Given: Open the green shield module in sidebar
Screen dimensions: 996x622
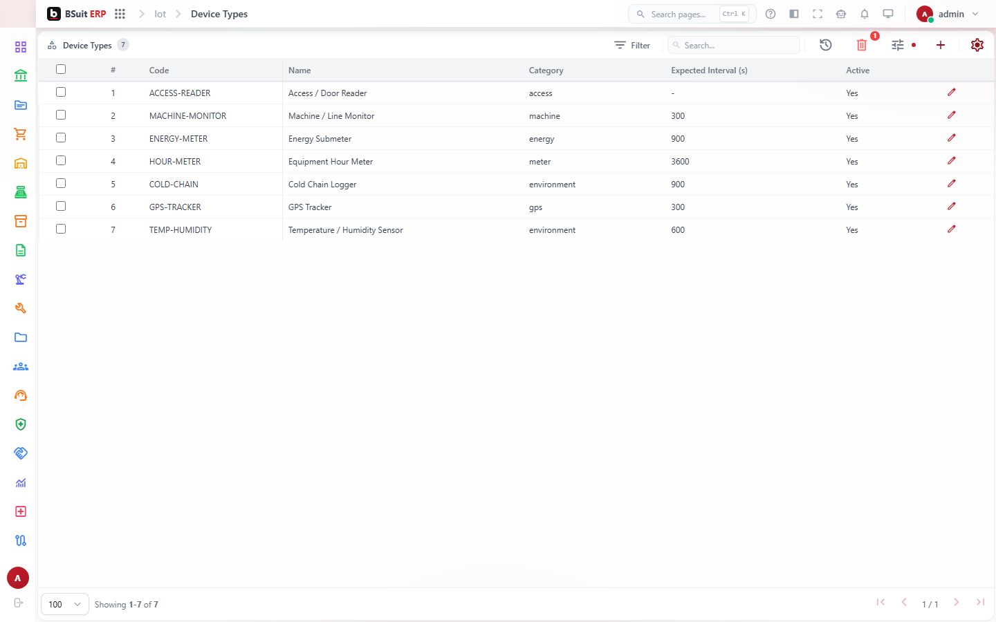Looking at the screenshot, I should coord(21,424).
